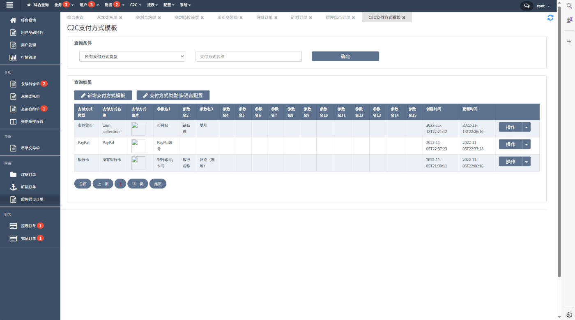Open the chat messages icon
The height and width of the screenshot is (320, 575).
(x=527, y=6)
